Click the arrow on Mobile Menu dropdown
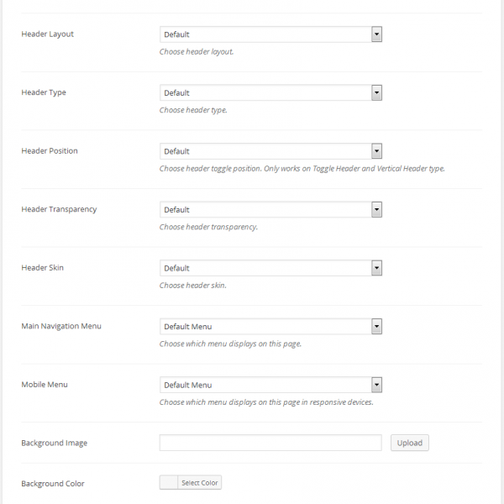504x504 pixels. click(x=376, y=385)
